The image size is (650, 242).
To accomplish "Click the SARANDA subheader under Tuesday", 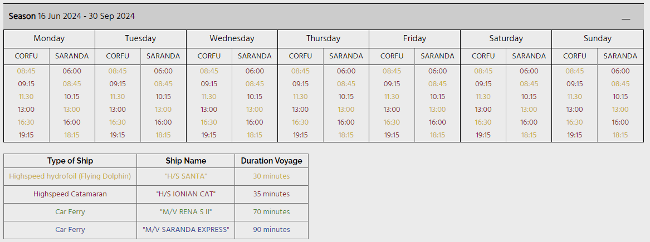I will (x=163, y=56).
